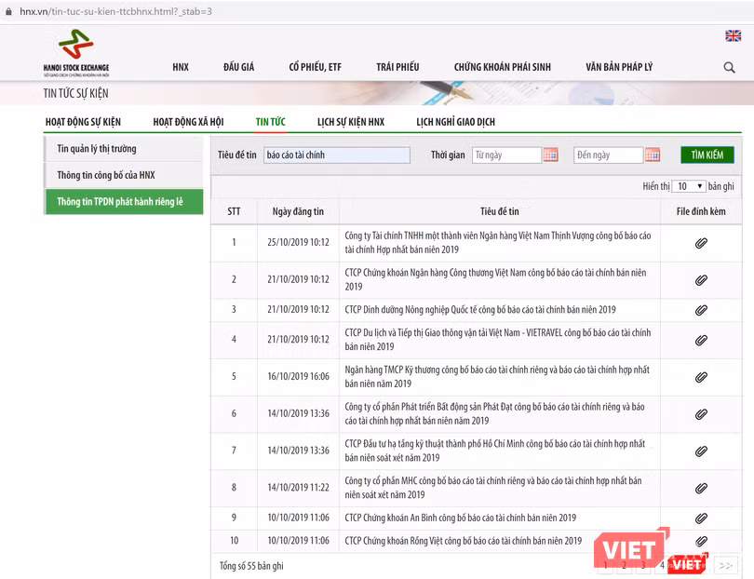754x579 pixels.
Task: Open attachment paperclip on the Techcombank row
Action: [701, 376]
